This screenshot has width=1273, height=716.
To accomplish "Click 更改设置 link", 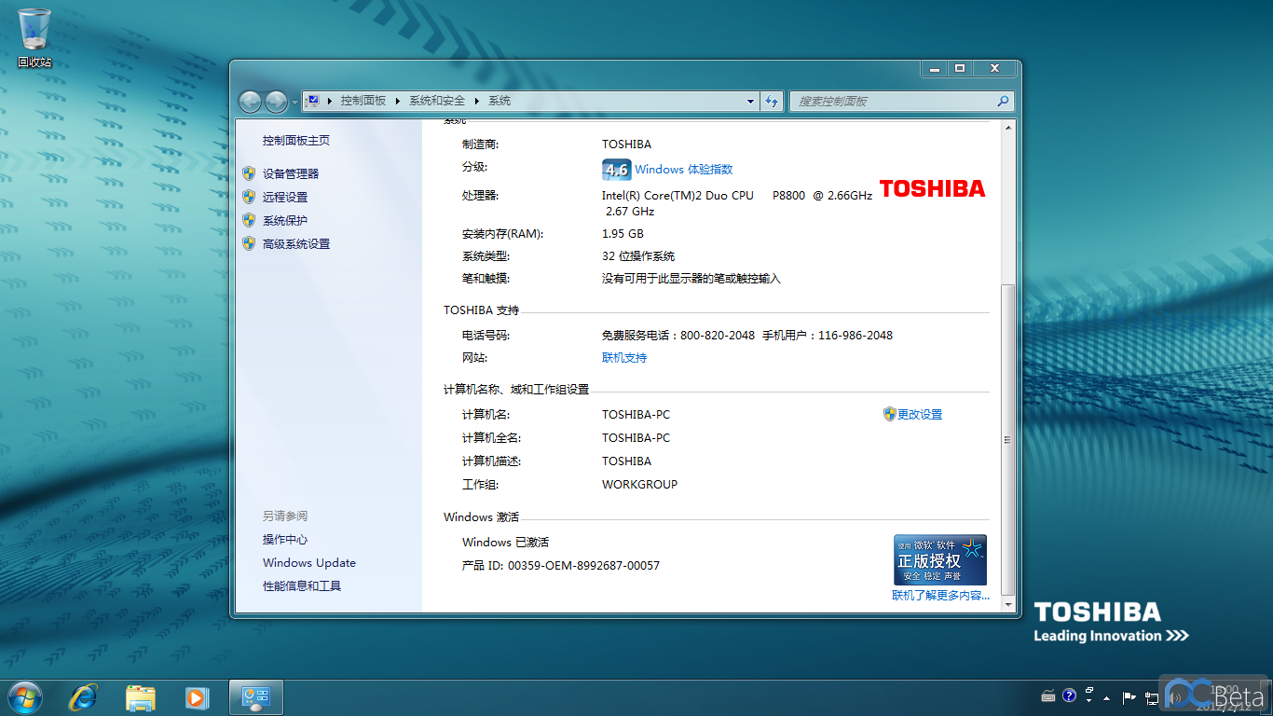I will click(x=920, y=415).
